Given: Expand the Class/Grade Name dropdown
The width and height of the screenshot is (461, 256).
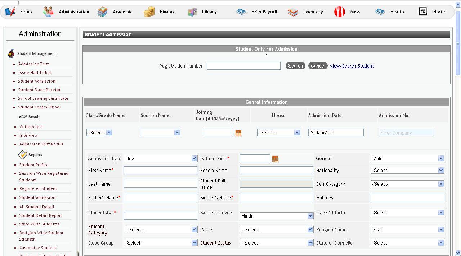Looking at the screenshot, I should [x=99, y=132].
